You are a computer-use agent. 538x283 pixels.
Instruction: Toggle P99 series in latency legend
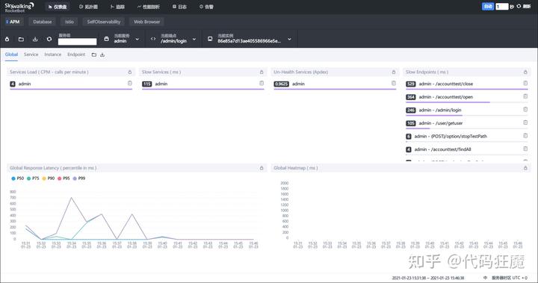pos(79,178)
